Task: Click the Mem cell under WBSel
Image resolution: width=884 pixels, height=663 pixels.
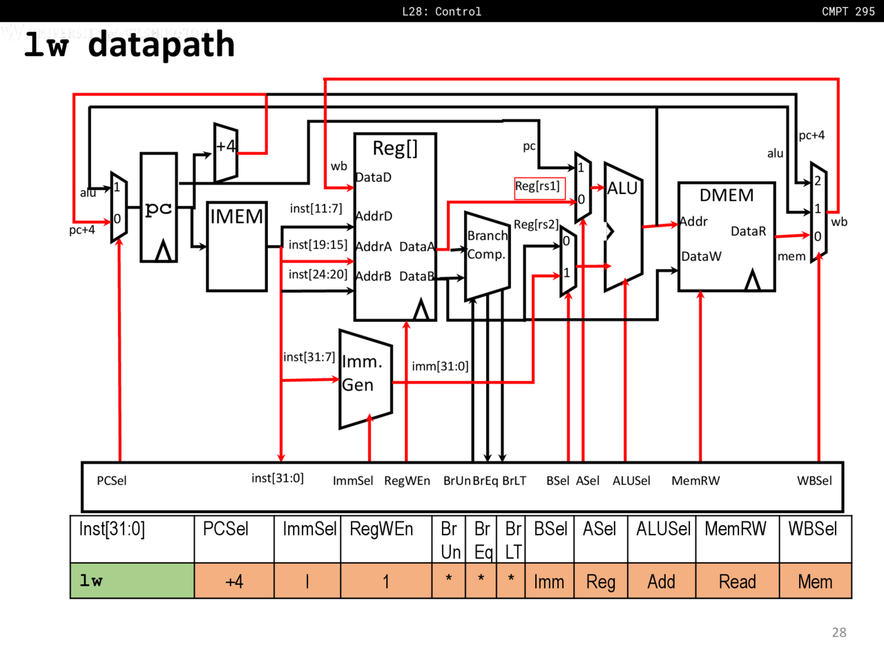Action: click(x=815, y=582)
